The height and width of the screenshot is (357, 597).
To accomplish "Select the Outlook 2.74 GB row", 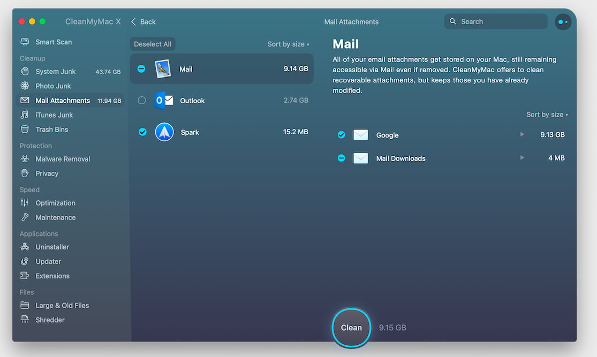I will point(222,101).
